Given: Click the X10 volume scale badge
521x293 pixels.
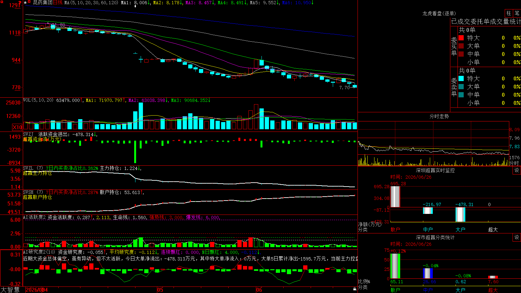Looking at the screenshot, I should click(17, 127).
